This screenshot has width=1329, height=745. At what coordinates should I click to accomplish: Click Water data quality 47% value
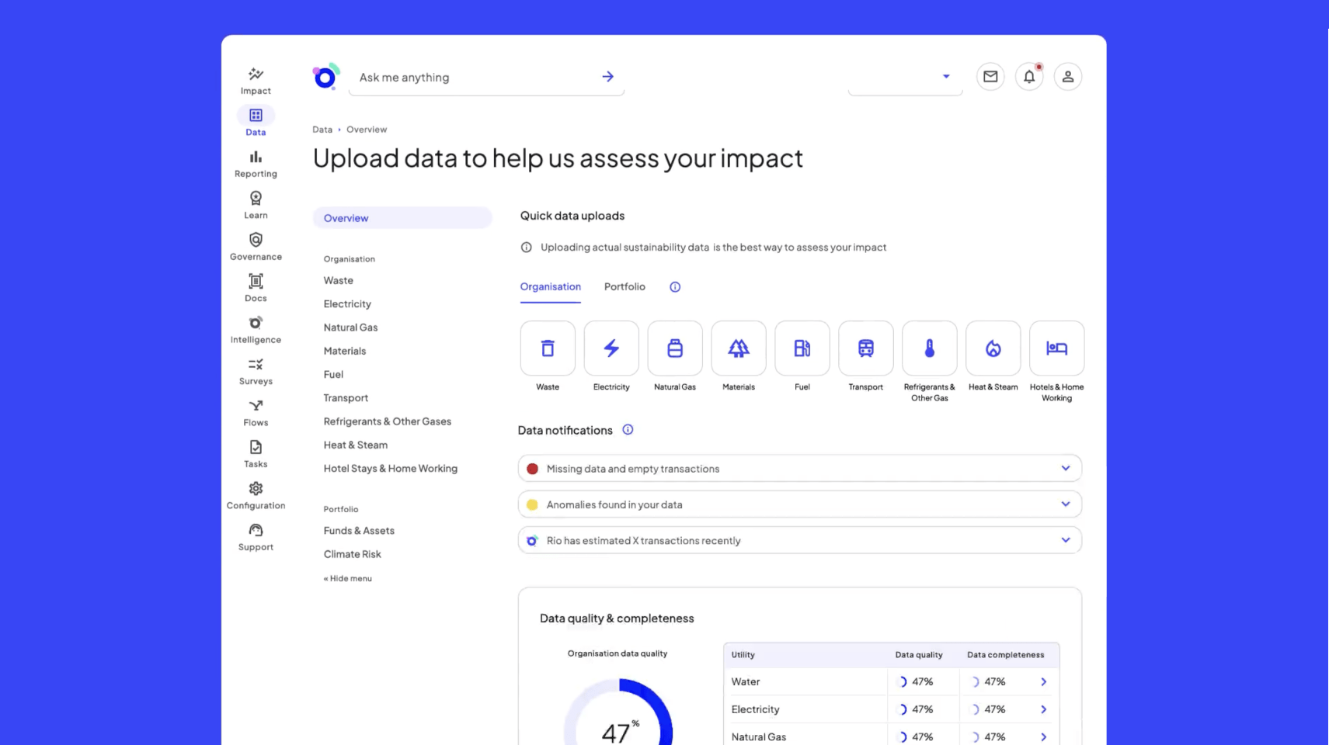click(x=923, y=682)
